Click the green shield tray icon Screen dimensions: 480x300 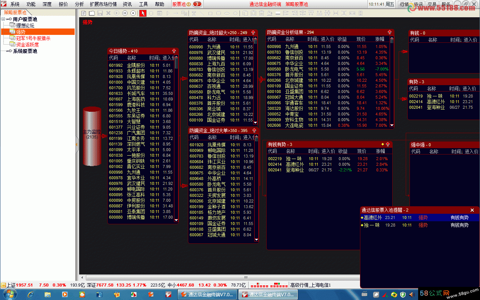point(403,294)
